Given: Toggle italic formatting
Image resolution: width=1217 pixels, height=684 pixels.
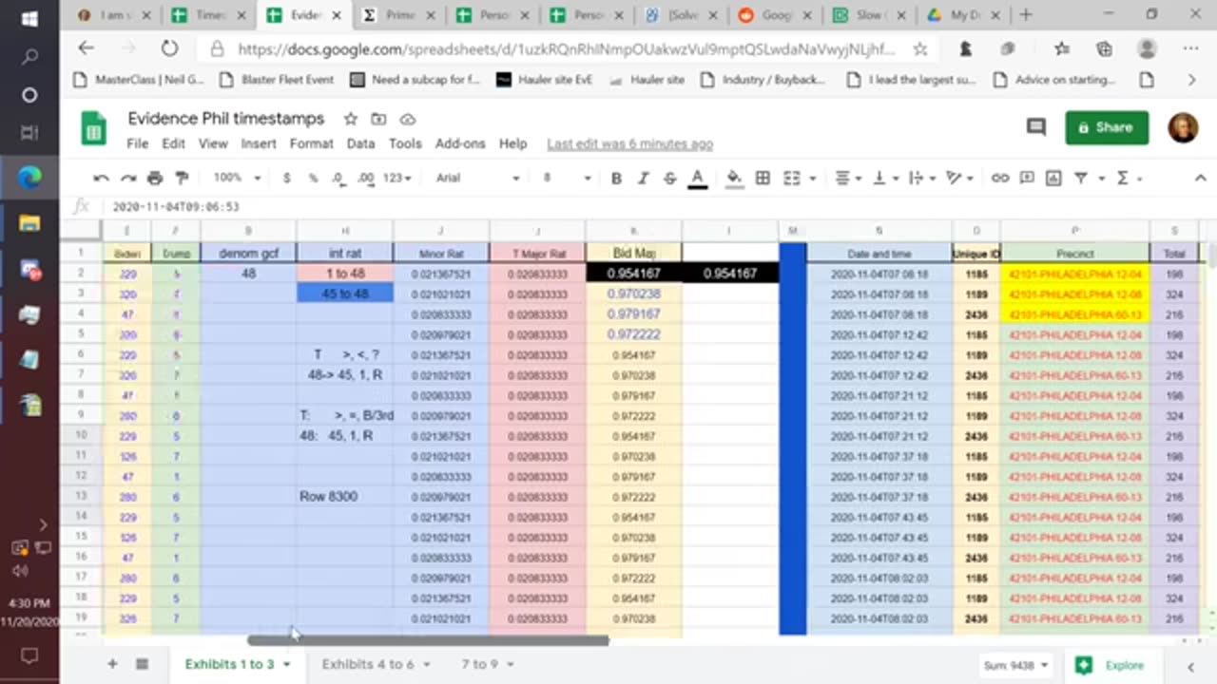Looking at the screenshot, I should coord(643,178).
